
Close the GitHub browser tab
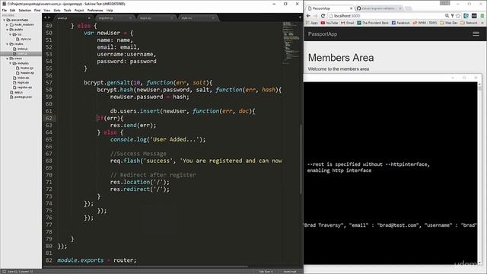pyautogui.click(x=400, y=8)
